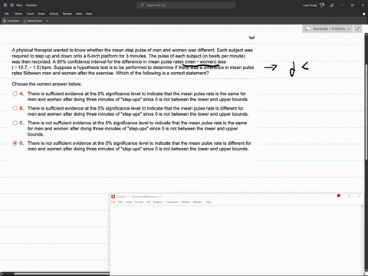The width and height of the screenshot is (368, 276).
Task: Open the Mathematica Format menu
Action: pyautogui.click(x=139, y=202)
